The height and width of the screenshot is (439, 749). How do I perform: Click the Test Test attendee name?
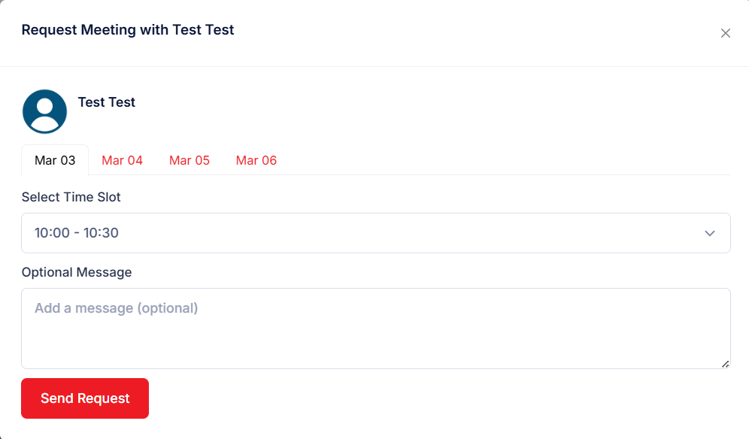click(x=107, y=102)
